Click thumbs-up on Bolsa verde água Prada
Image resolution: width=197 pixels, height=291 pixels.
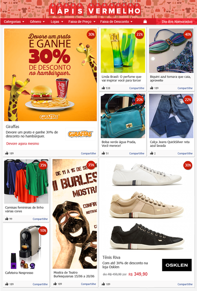tap(103, 153)
